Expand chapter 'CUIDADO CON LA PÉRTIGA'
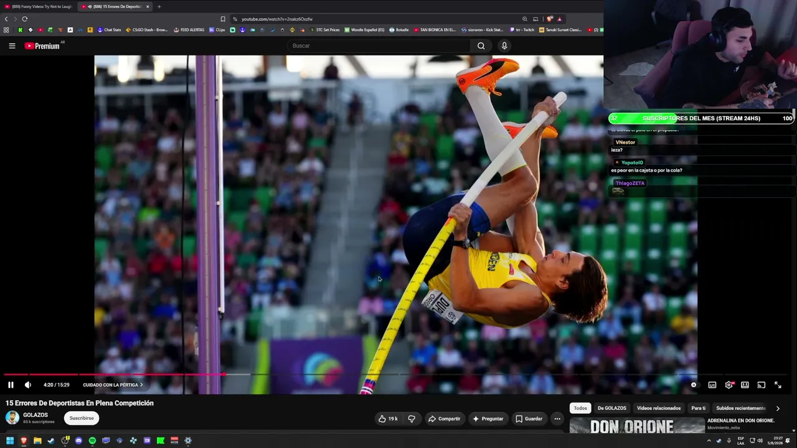 tap(113, 385)
